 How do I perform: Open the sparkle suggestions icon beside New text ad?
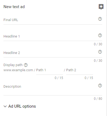[101, 7]
